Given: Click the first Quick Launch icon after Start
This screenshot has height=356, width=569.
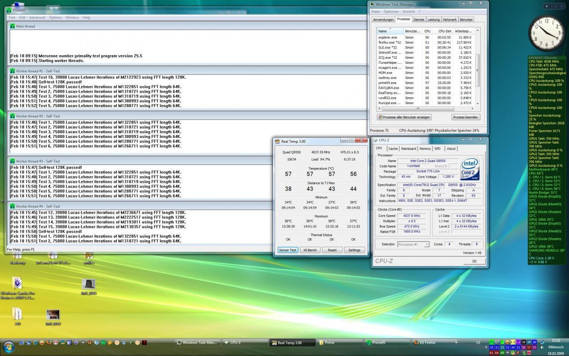Looking at the screenshot, I should click(21, 343).
